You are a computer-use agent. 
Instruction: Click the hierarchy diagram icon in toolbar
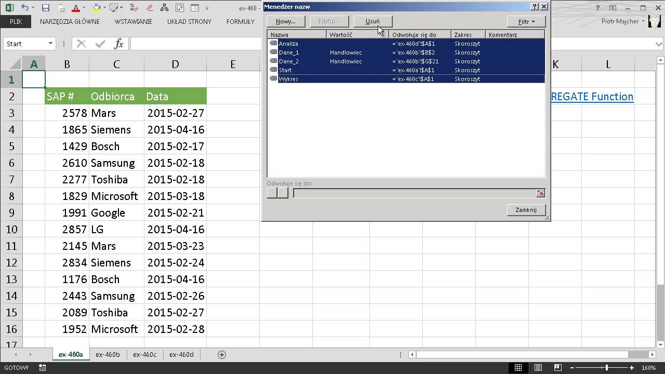click(x=165, y=8)
